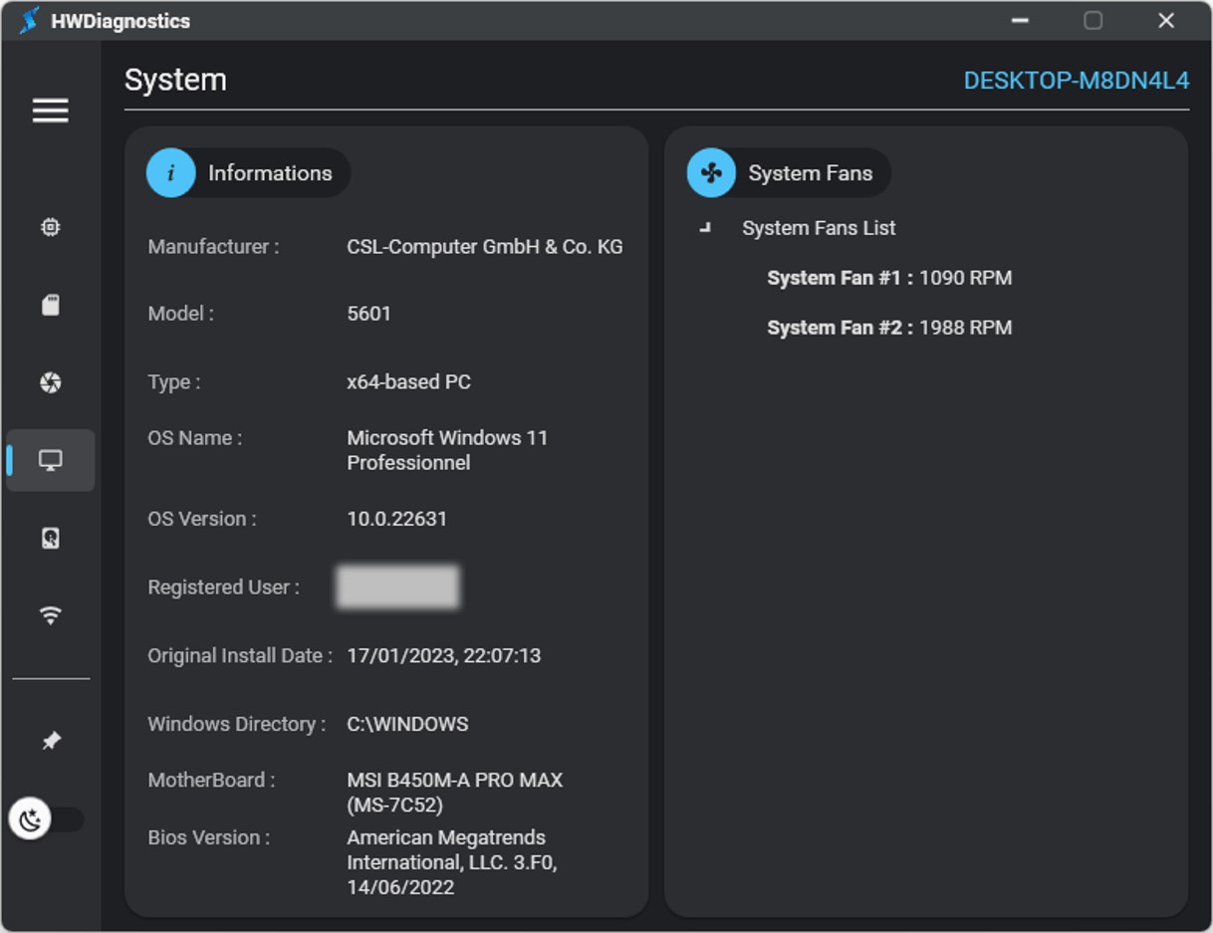
Task: Select System Fan #1 entry
Action: (x=888, y=278)
